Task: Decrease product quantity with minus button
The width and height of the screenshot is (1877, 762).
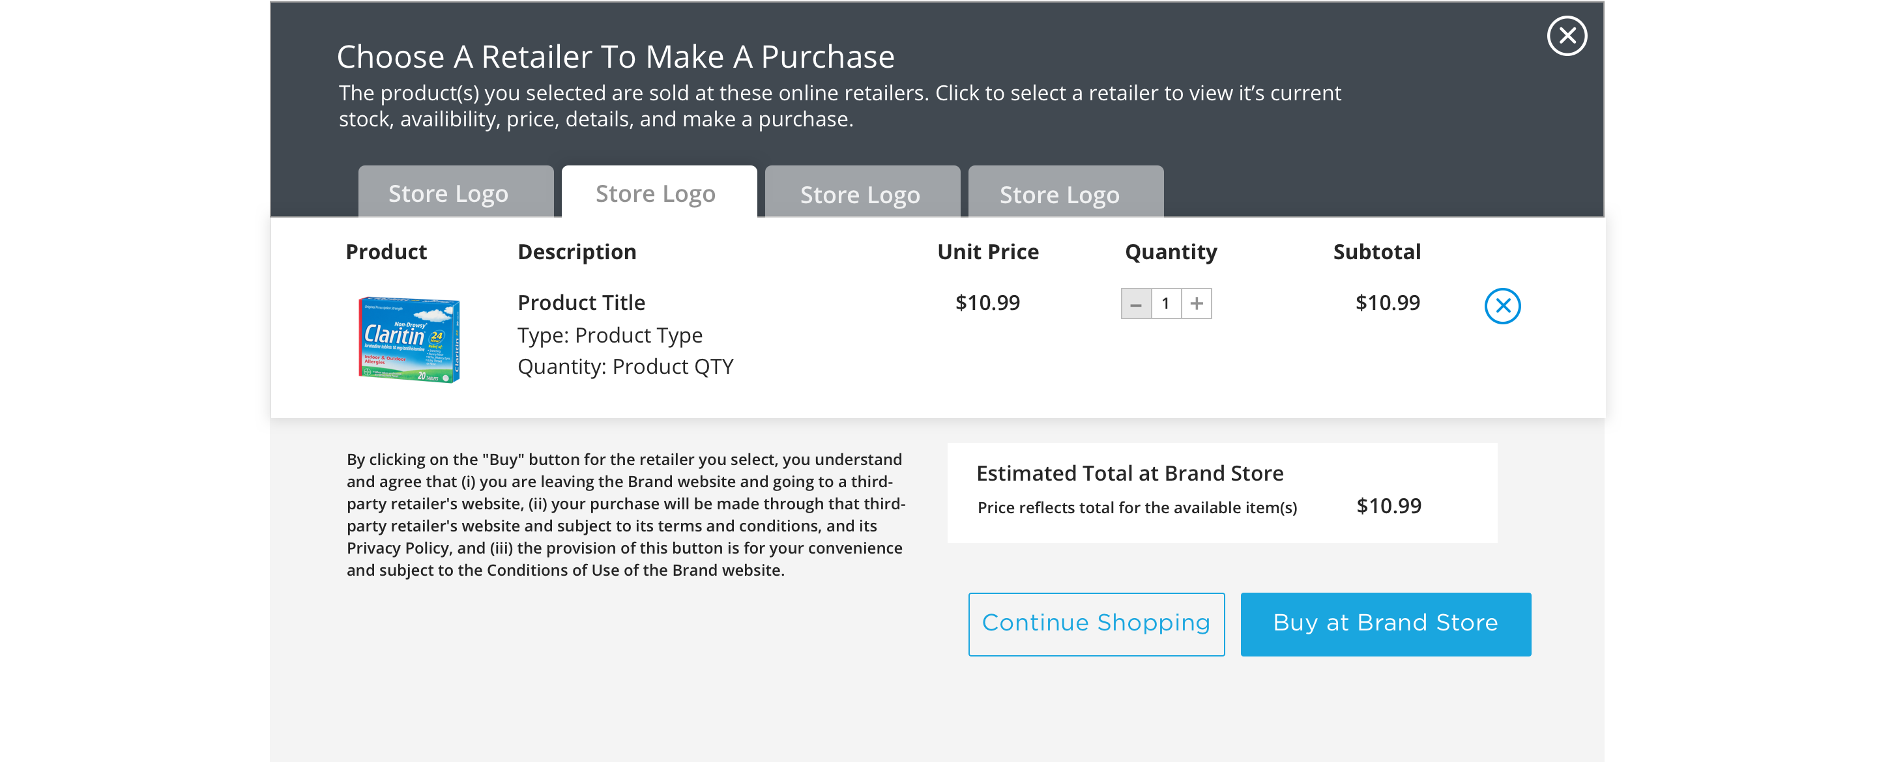Action: (1135, 303)
